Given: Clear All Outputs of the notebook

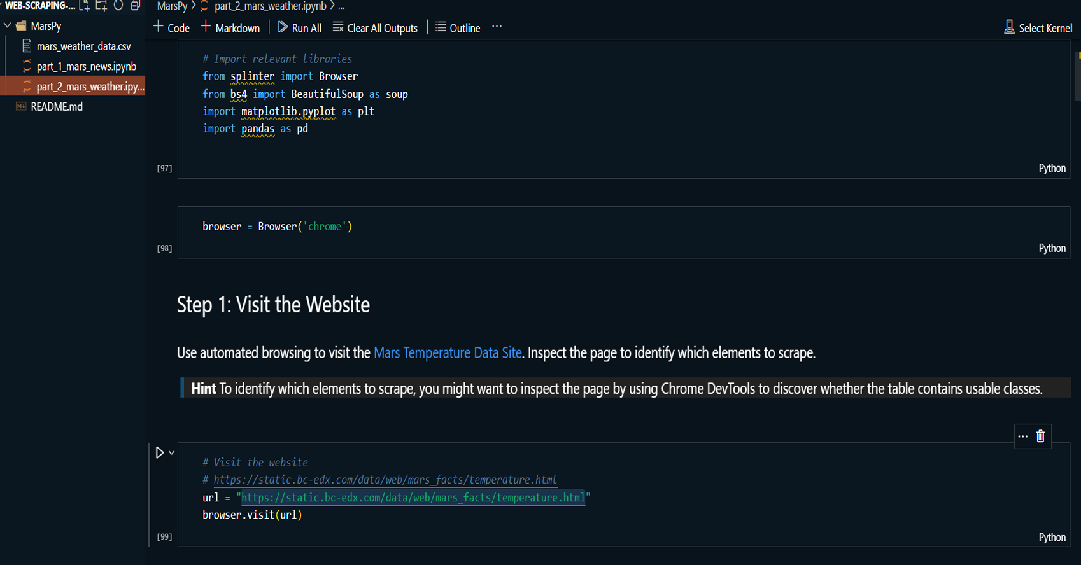Looking at the screenshot, I should (x=375, y=28).
